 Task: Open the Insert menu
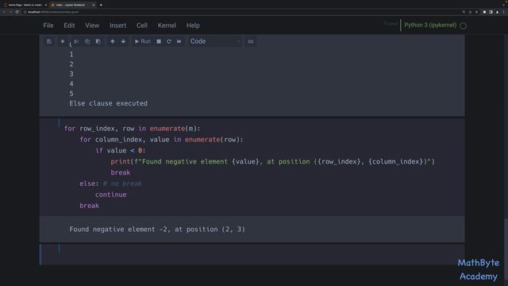click(x=118, y=25)
